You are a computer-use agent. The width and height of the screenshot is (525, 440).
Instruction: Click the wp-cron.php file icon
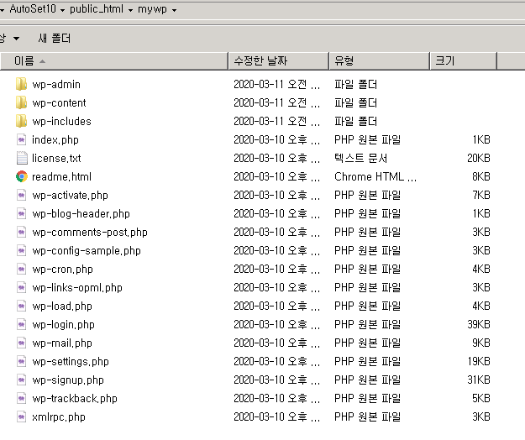tap(22, 269)
